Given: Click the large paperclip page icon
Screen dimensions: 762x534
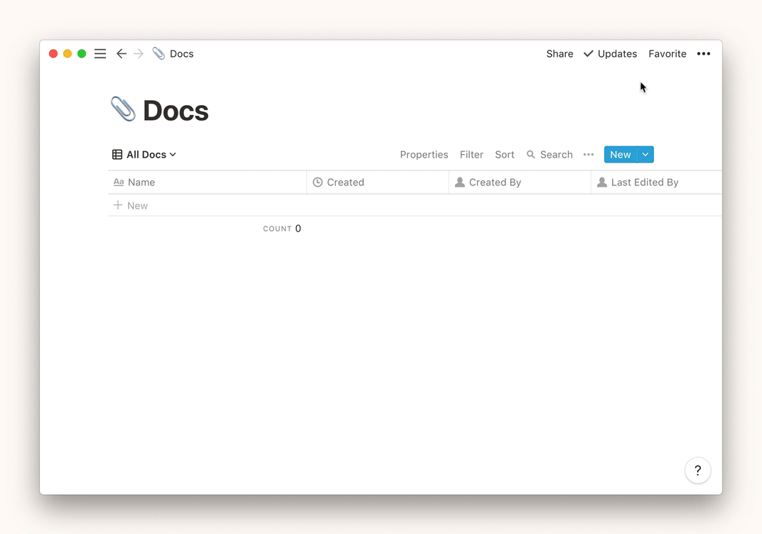Looking at the screenshot, I should coord(123,110).
